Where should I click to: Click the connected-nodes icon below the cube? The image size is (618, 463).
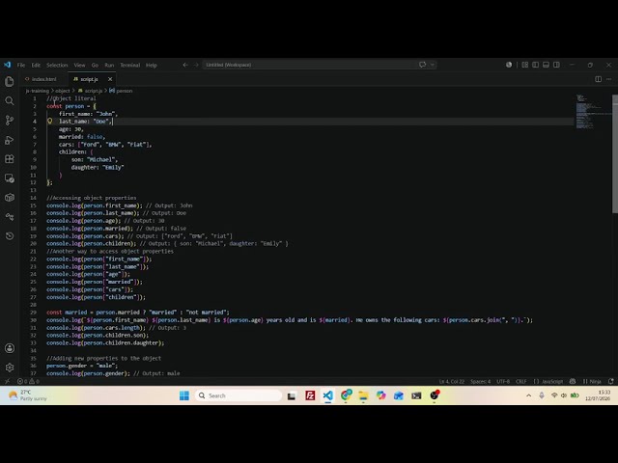tap(10, 216)
